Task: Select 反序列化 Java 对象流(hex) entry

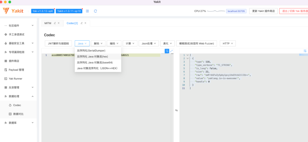Action: pos(98,57)
